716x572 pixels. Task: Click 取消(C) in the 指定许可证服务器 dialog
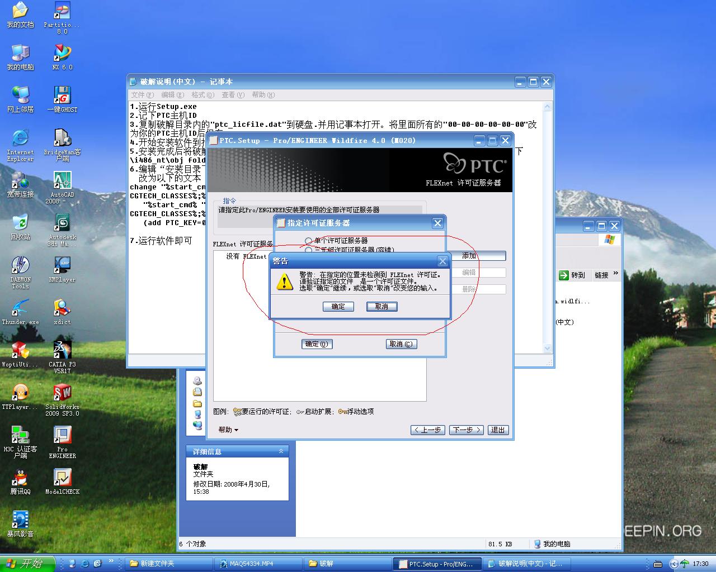point(401,344)
